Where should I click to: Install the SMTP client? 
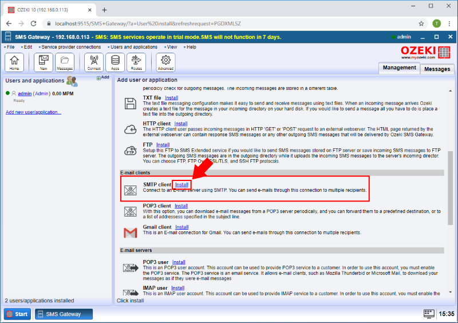(181, 184)
